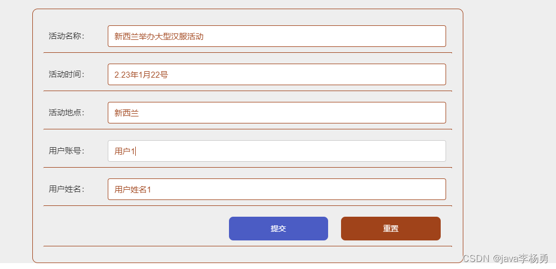The image size is (556, 269).
Task: Click the 活动名称 label
Action: pyautogui.click(x=66, y=36)
